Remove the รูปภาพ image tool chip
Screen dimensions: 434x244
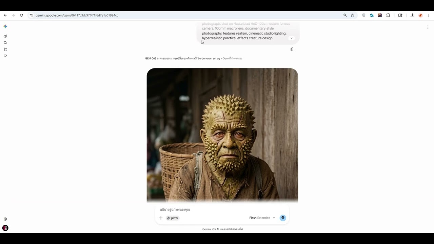pos(173,218)
